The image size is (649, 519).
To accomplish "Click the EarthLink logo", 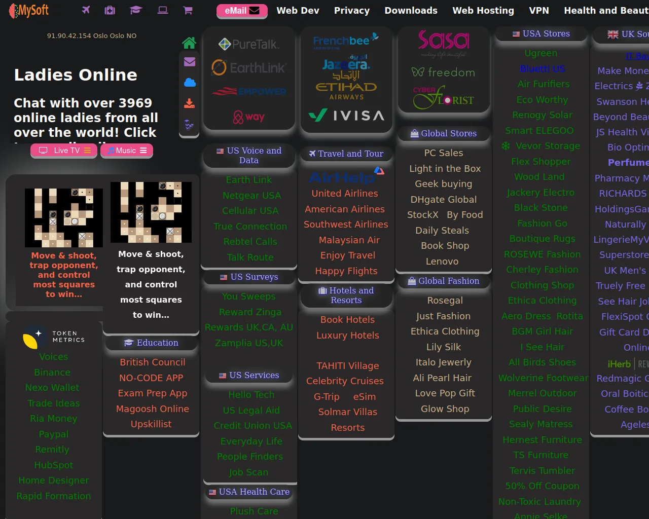I will coord(248,67).
